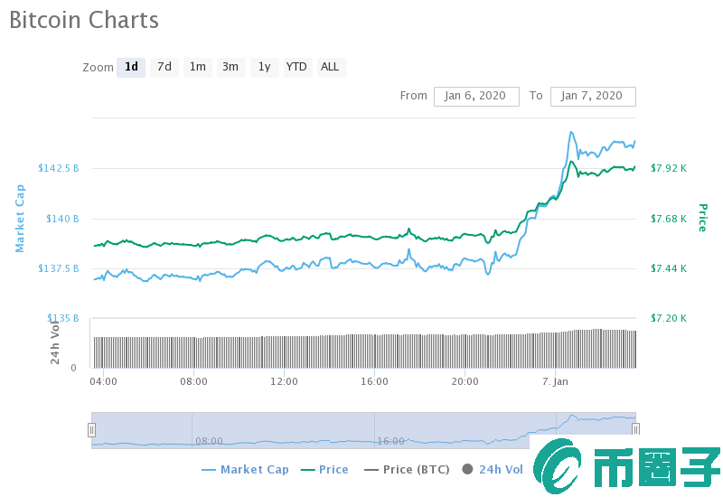
Task: Select YTD zoom range
Action: point(296,67)
